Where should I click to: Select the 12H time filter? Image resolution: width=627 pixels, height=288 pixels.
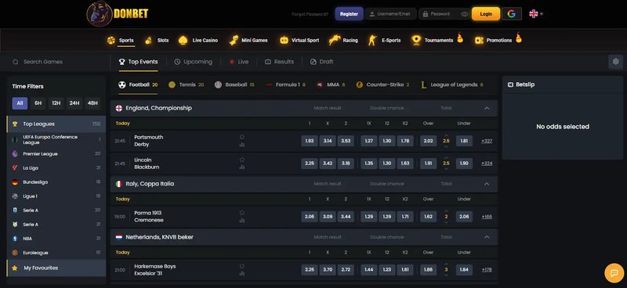tap(56, 103)
